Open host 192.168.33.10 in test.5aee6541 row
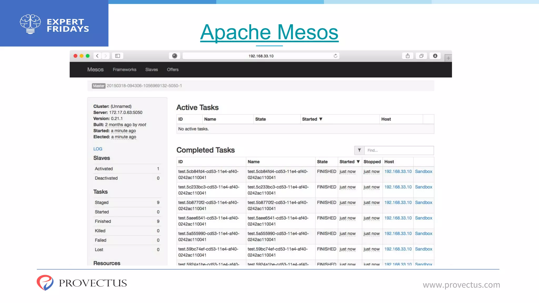 tap(398, 218)
